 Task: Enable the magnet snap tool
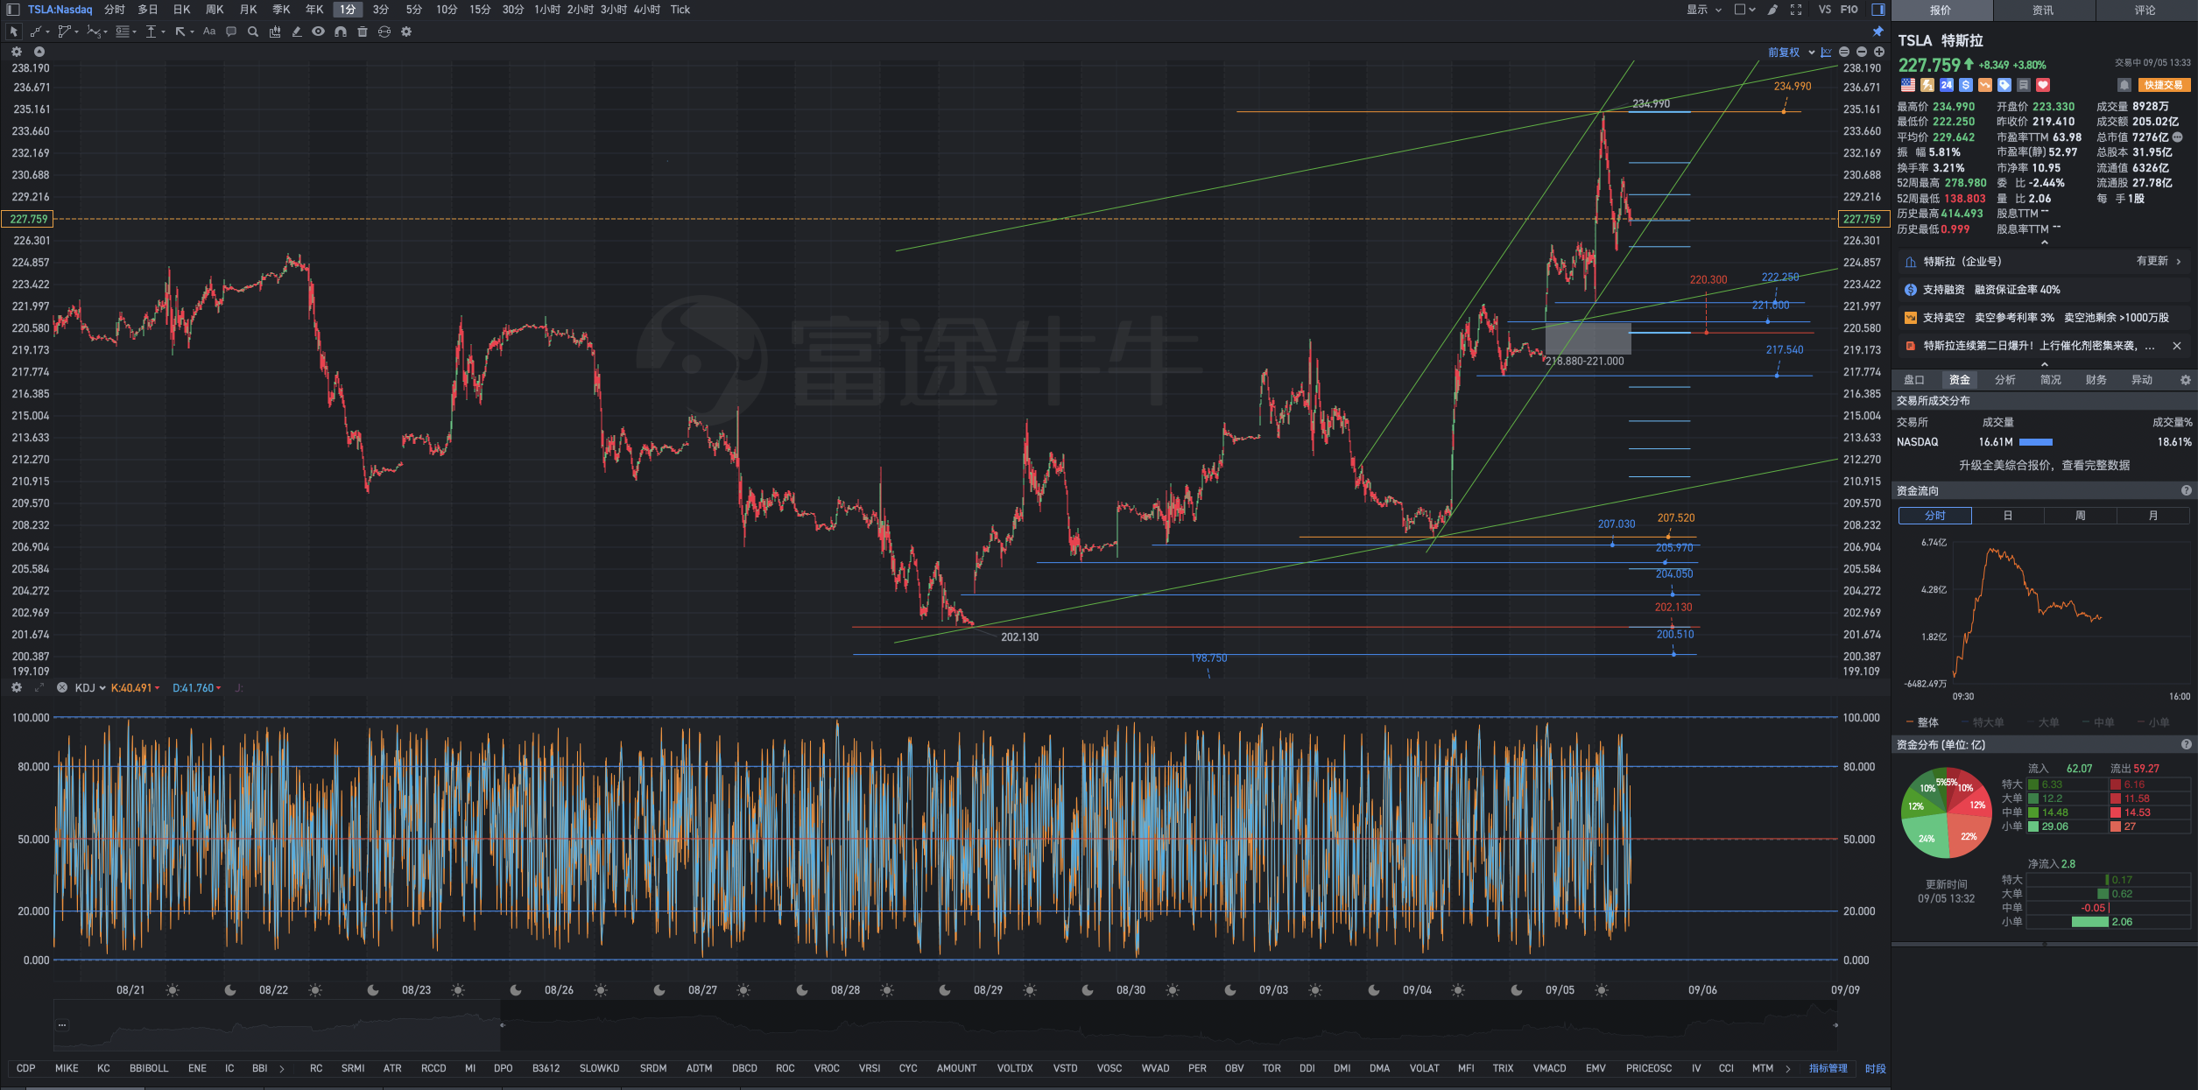(x=341, y=32)
